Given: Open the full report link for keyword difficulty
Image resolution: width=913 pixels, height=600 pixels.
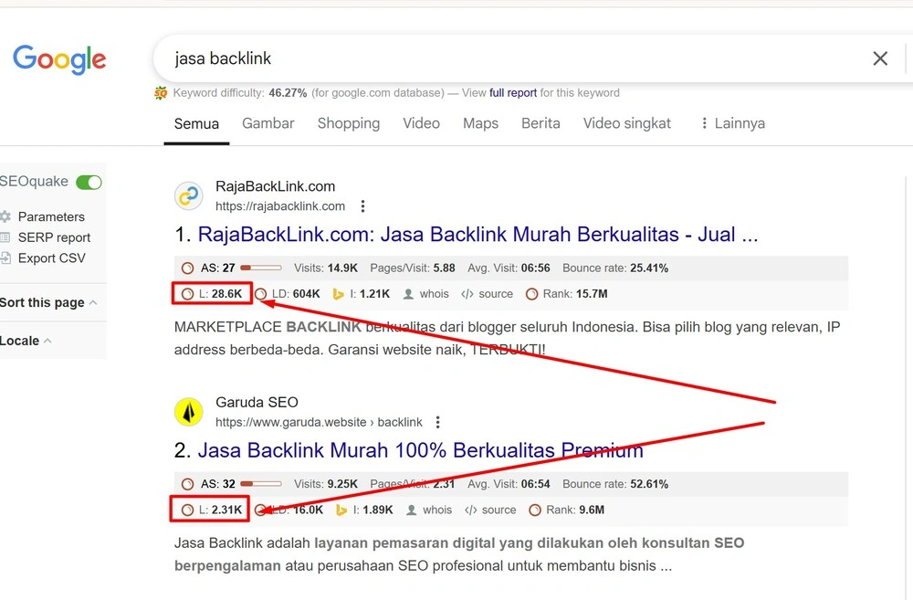Looking at the screenshot, I should (x=513, y=92).
